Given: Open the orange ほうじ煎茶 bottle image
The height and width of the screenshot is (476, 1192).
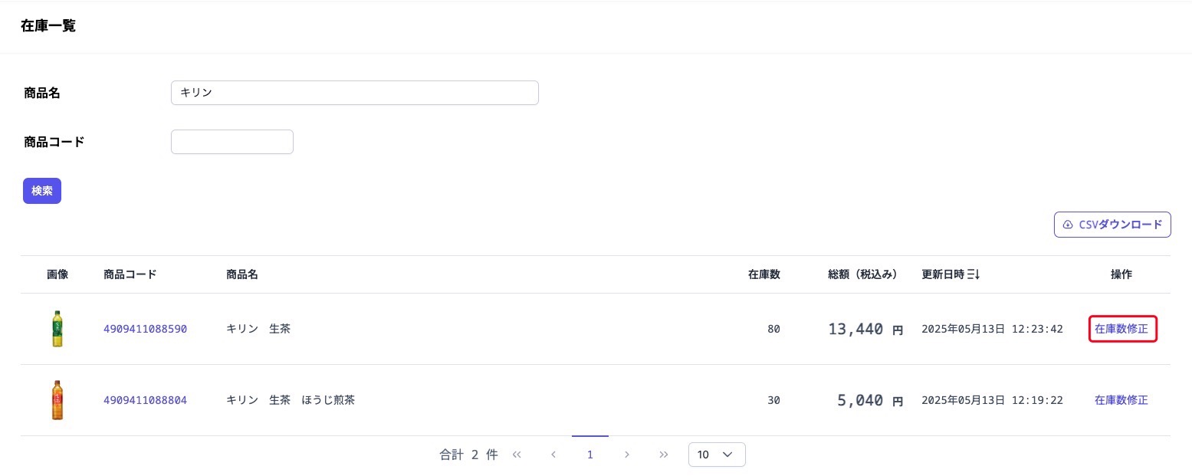Looking at the screenshot, I should tap(57, 400).
